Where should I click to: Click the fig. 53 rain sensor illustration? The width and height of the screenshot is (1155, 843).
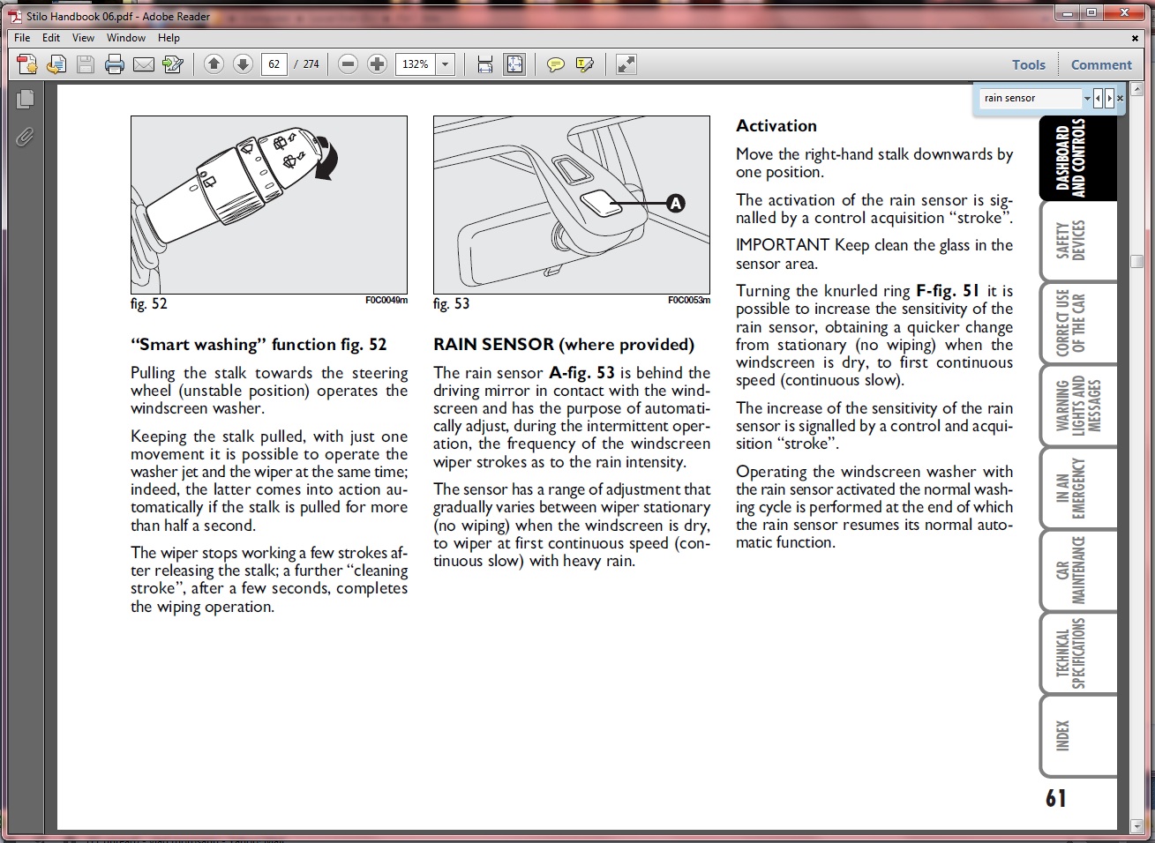(x=572, y=205)
